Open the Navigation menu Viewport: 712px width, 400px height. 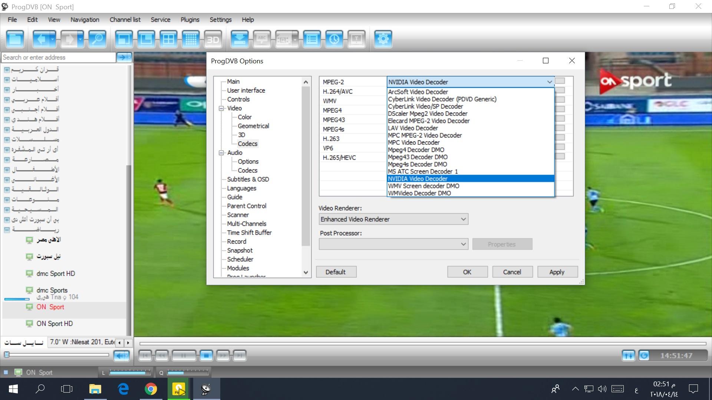pyautogui.click(x=85, y=20)
